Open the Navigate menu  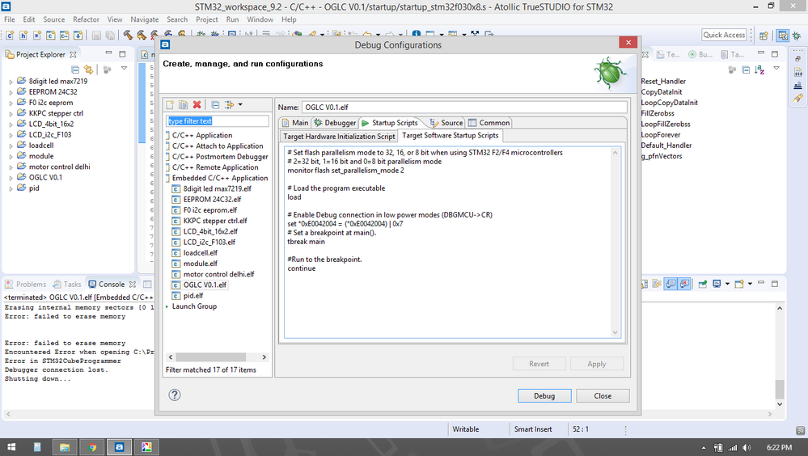pos(144,19)
